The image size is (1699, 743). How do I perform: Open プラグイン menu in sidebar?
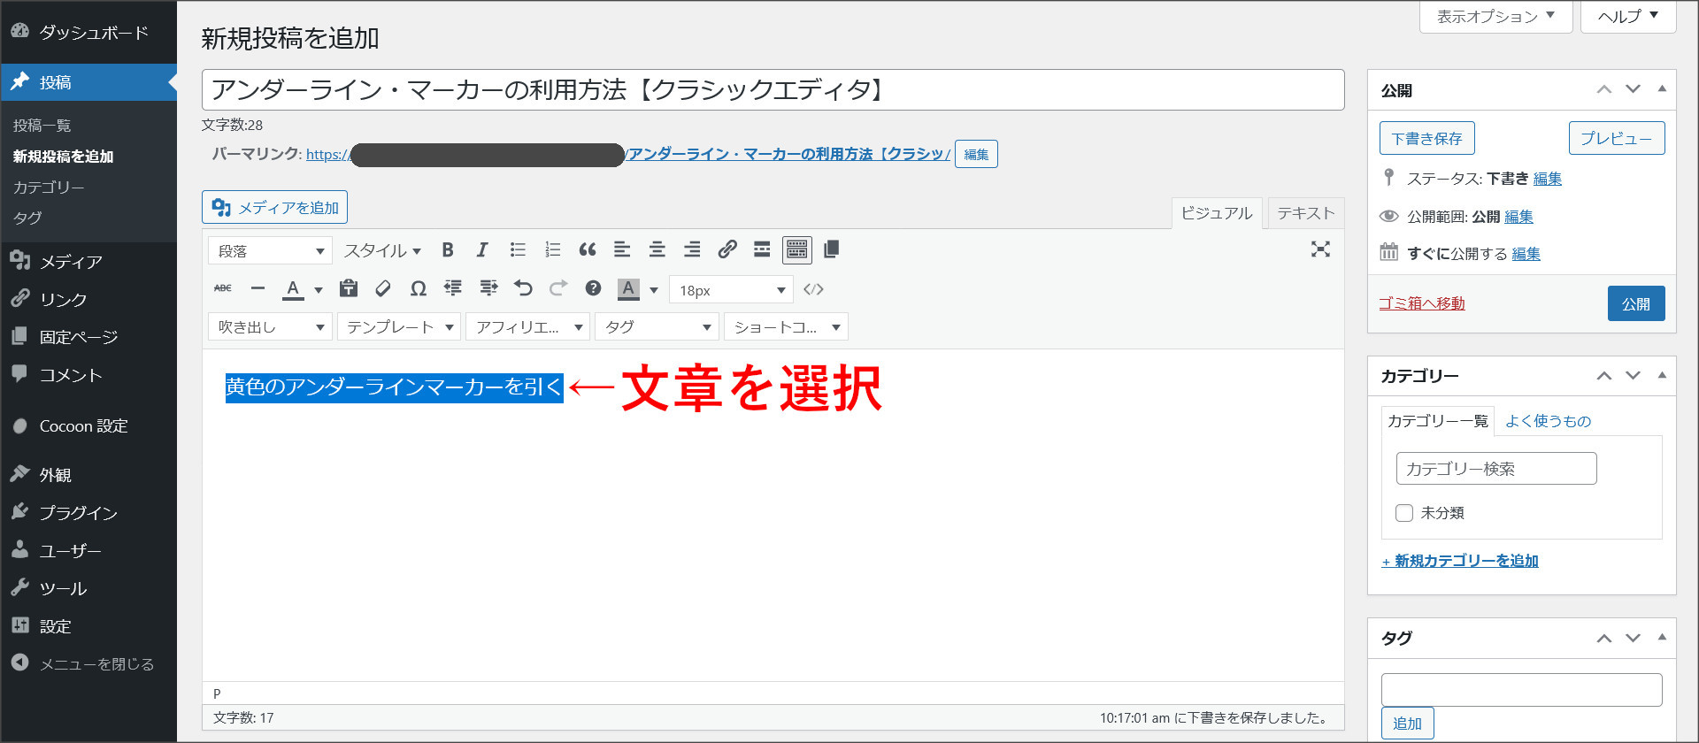[x=88, y=512]
